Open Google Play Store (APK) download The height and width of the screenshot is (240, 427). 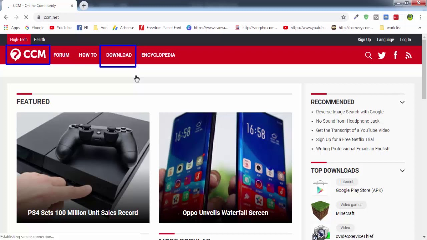[359, 190]
